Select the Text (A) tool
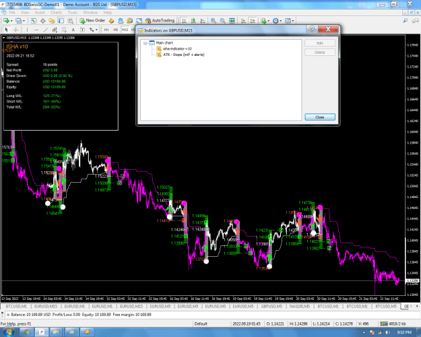 pos(73,30)
